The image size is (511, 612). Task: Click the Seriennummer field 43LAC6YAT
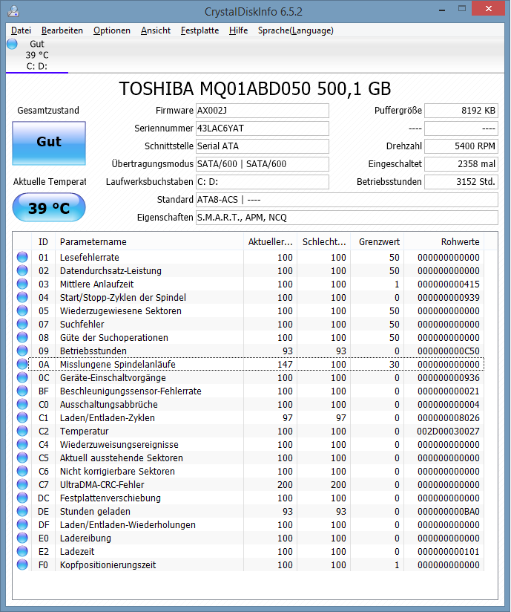(263, 128)
